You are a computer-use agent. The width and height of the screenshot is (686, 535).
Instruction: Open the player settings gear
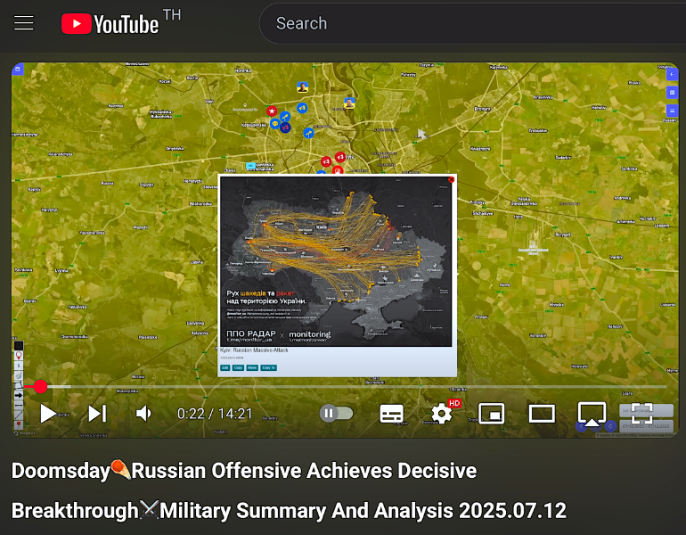click(441, 414)
